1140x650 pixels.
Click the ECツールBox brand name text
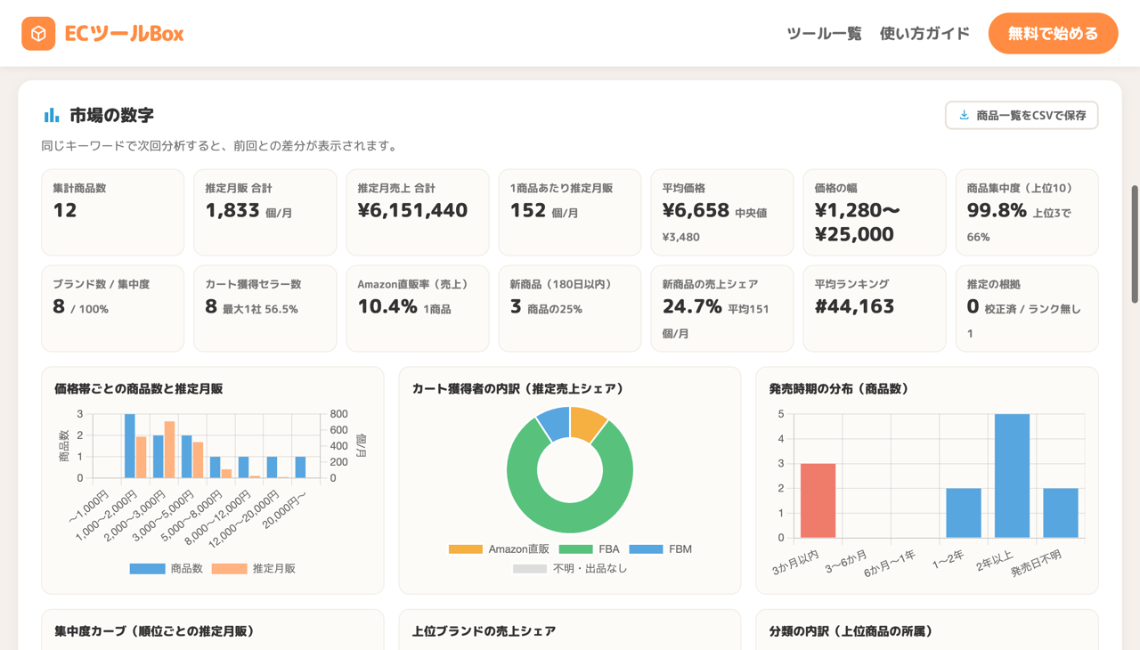124,34
